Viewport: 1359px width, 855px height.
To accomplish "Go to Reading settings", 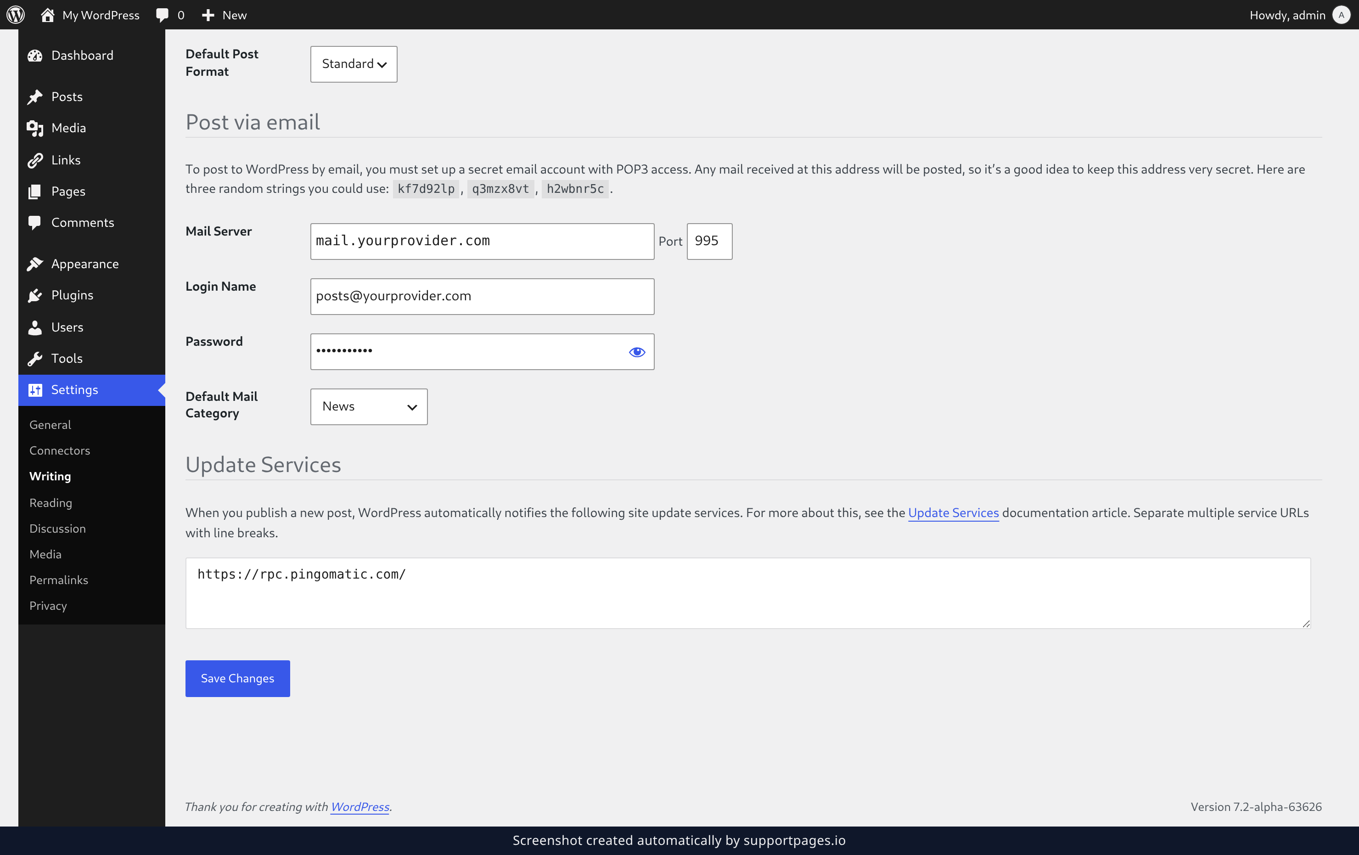I will (51, 502).
